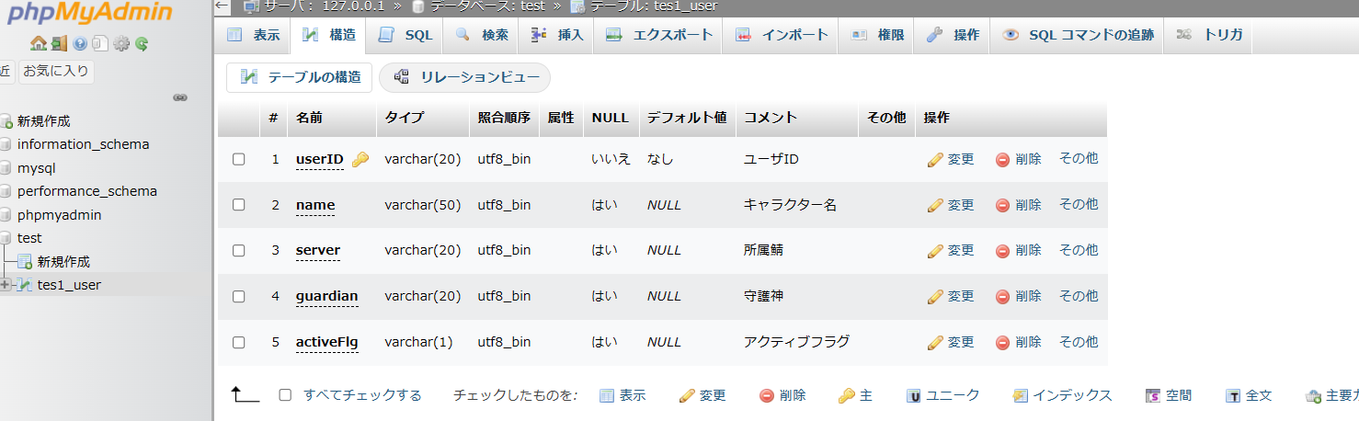Click the pencil change icon for server row
This screenshot has width=1359, height=421.
[936, 250]
